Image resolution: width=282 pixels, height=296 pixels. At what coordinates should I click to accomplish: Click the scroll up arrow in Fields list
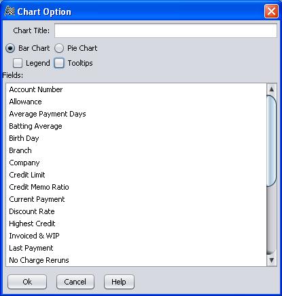[272, 89]
